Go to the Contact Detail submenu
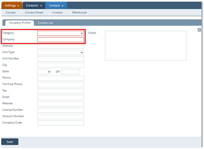The image size is (204, 149). (34, 12)
